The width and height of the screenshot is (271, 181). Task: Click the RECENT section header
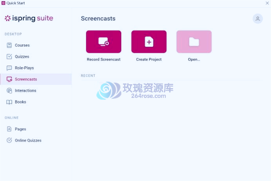coord(88,76)
